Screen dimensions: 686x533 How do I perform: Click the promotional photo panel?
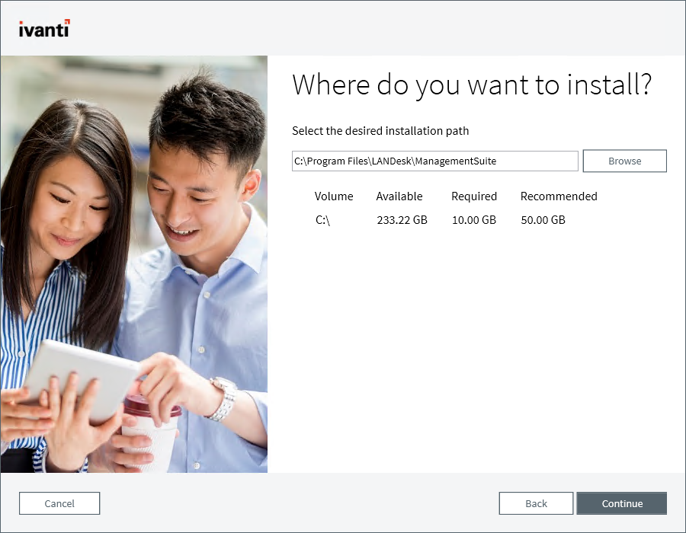pyautogui.click(x=134, y=263)
